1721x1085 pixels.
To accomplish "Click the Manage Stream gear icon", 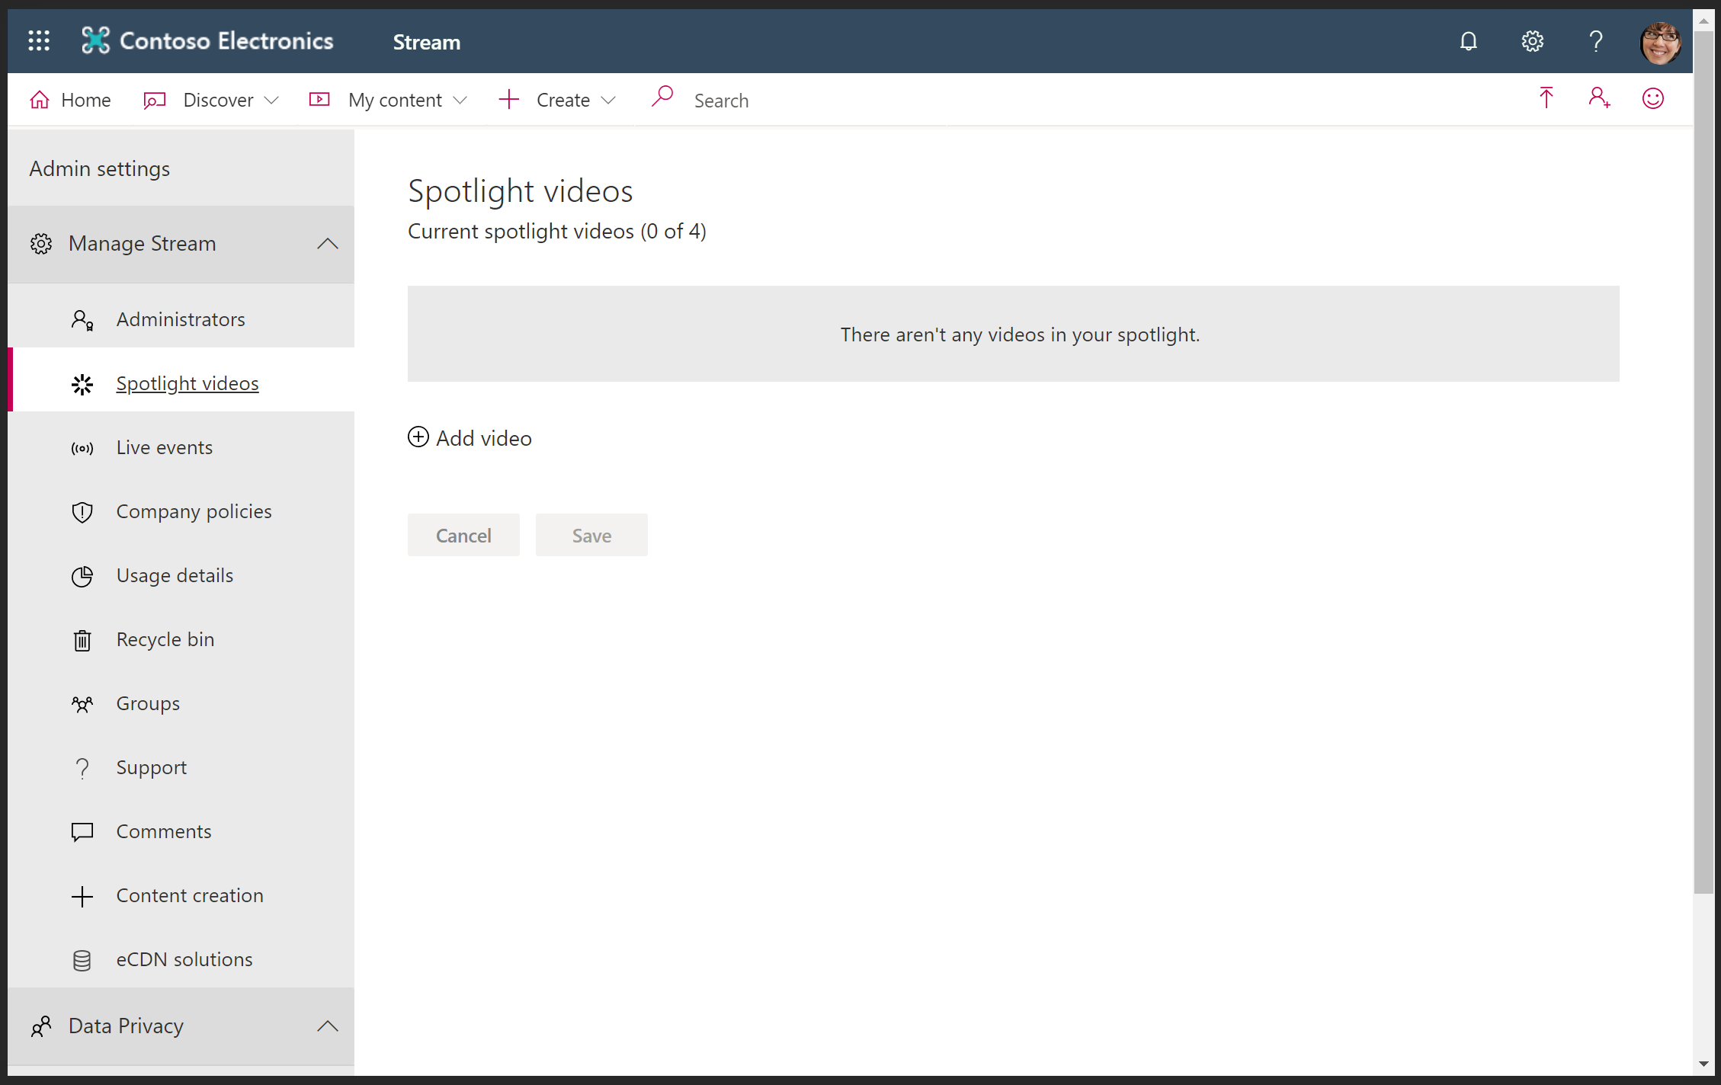I will click(41, 244).
